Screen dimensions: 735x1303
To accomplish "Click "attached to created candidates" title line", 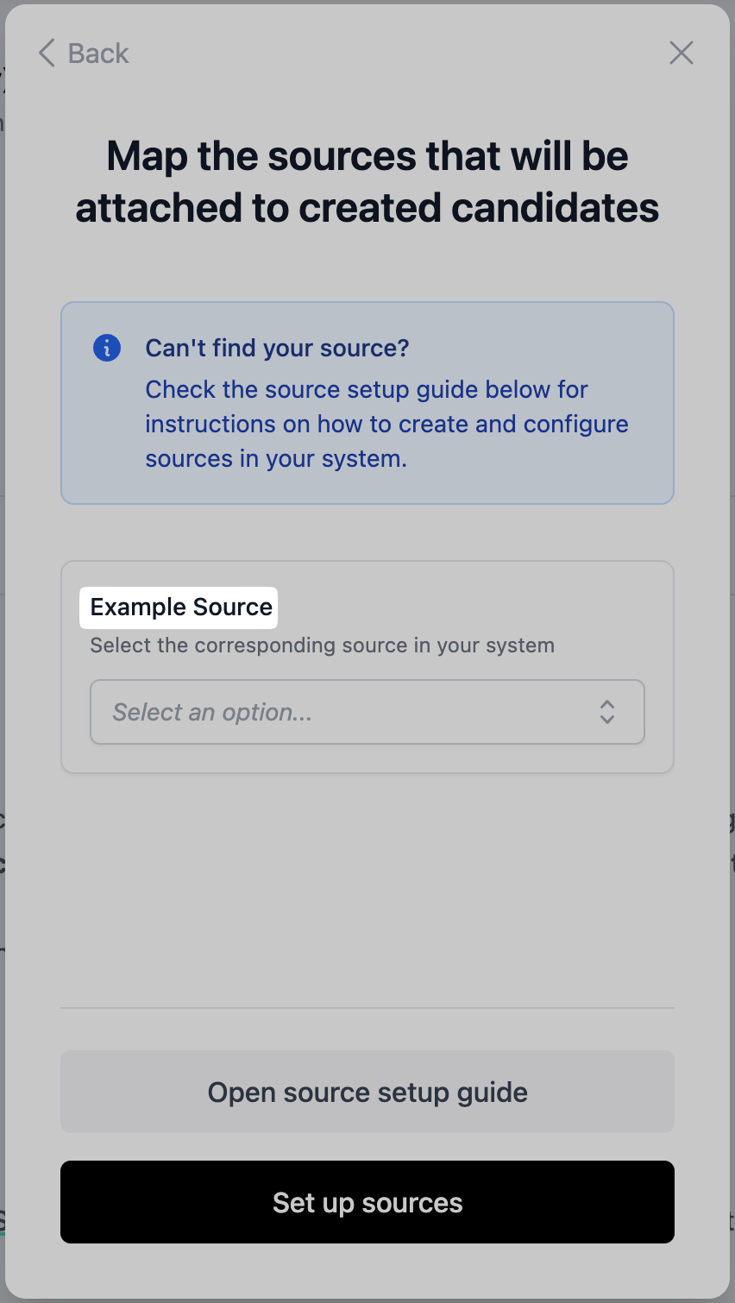I will [367, 208].
